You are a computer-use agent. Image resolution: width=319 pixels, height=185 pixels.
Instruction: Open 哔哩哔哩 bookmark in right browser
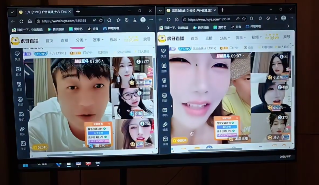(253, 27)
